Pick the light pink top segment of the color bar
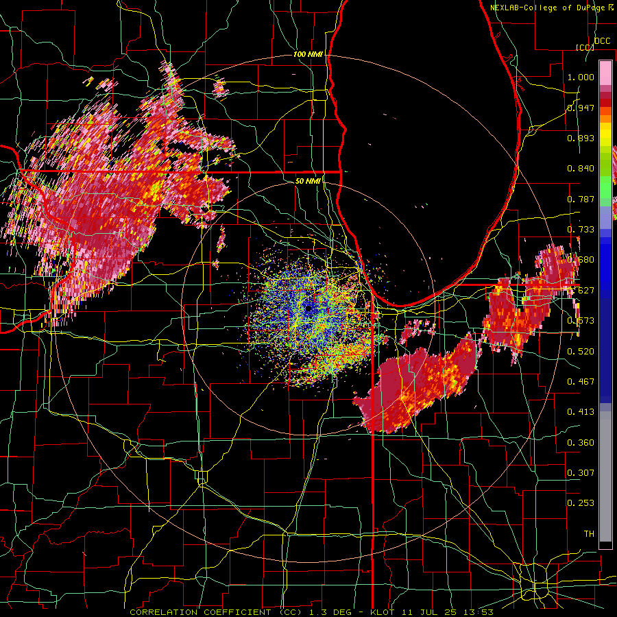Image resolution: width=617 pixels, height=617 pixels. tap(605, 73)
